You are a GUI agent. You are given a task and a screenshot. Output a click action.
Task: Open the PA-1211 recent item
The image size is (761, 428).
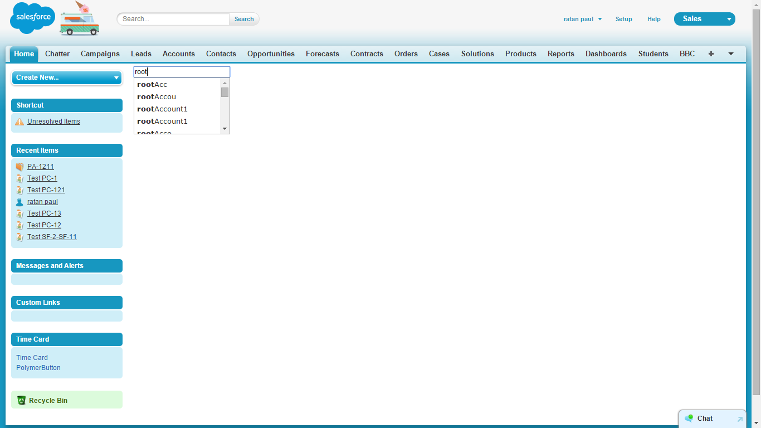(41, 167)
